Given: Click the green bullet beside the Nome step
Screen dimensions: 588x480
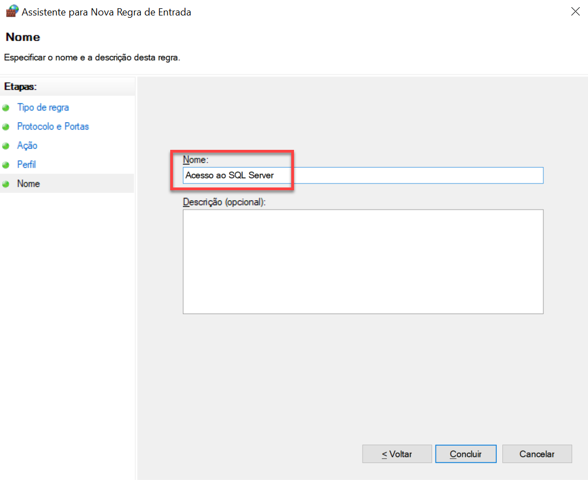Looking at the screenshot, I should point(6,184).
